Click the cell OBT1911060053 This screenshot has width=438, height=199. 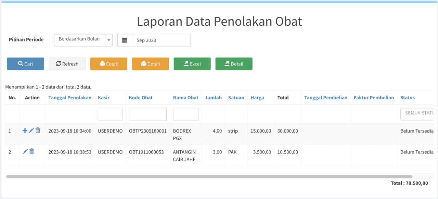(x=146, y=152)
